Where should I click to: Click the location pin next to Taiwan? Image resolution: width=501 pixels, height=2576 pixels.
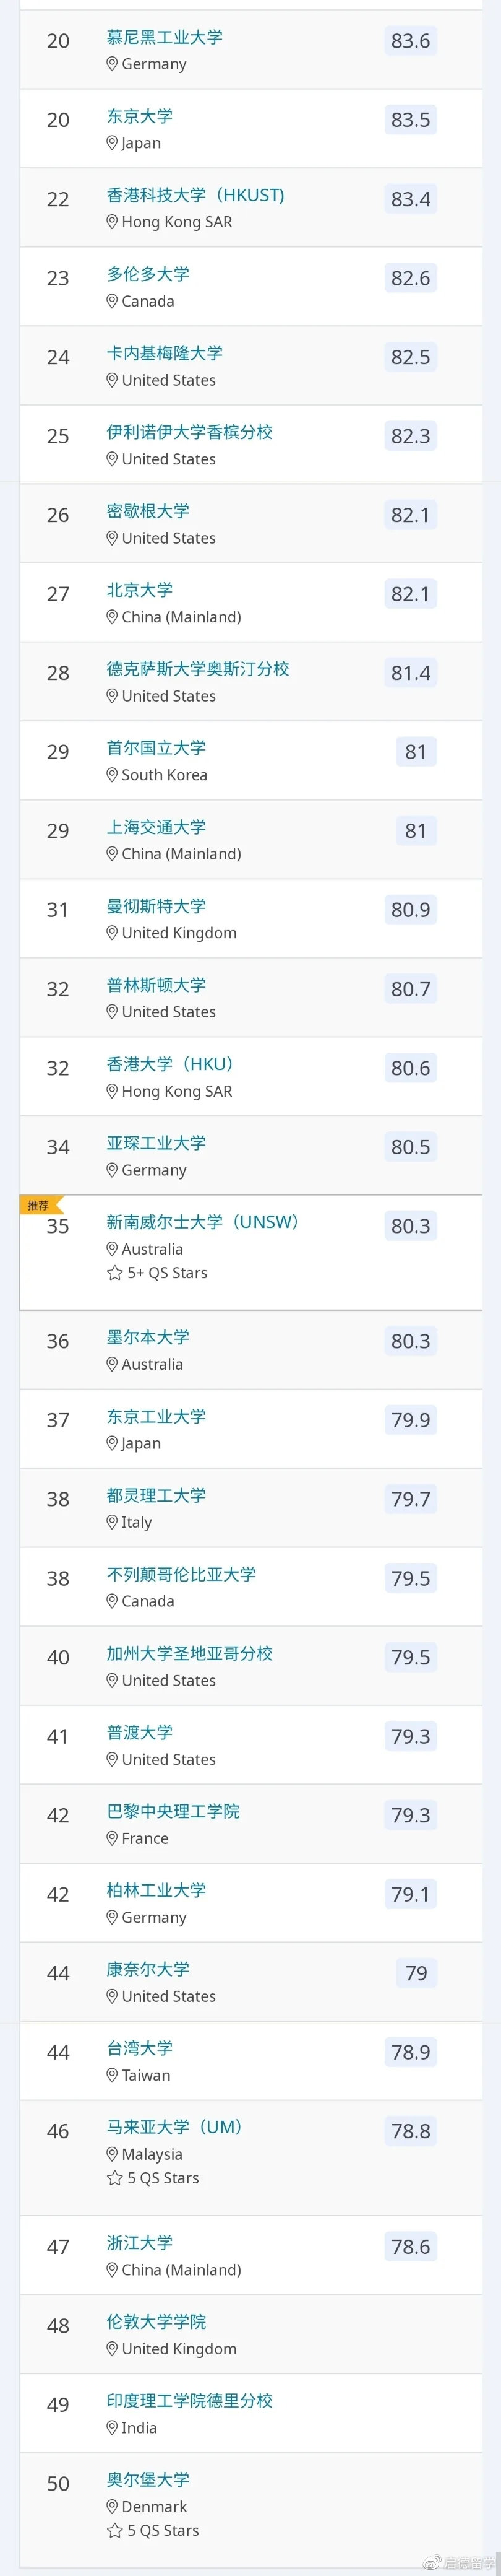pyautogui.click(x=113, y=2075)
